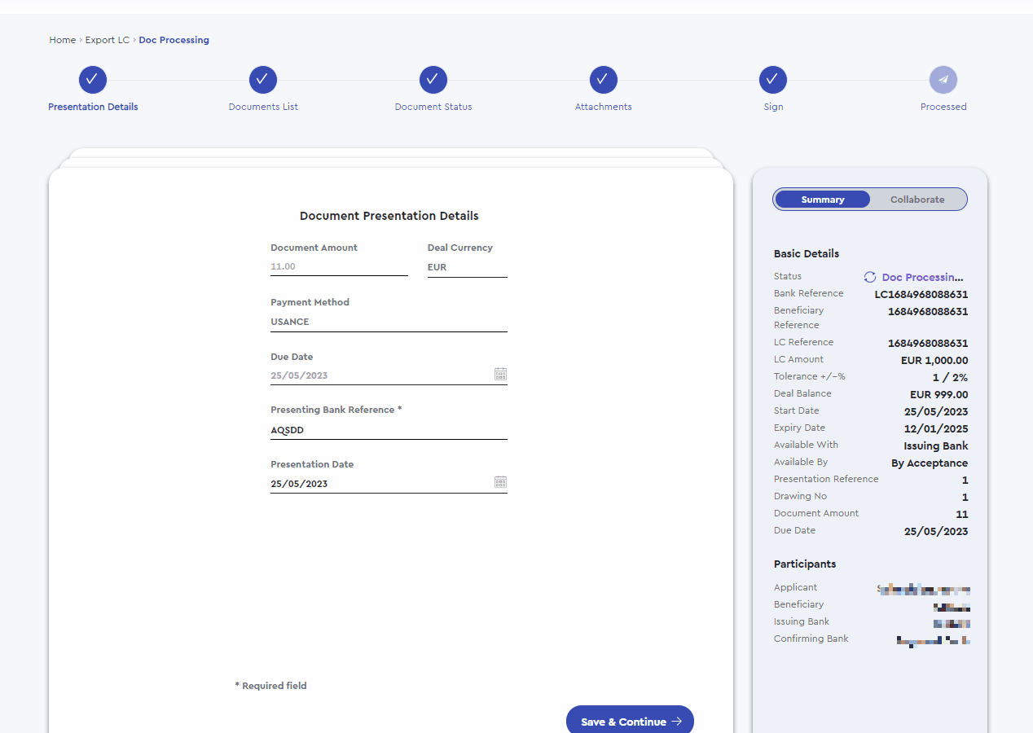Click the Presentation Date text field
Screen dimensions: 1033x733
(x=381, y=484)
